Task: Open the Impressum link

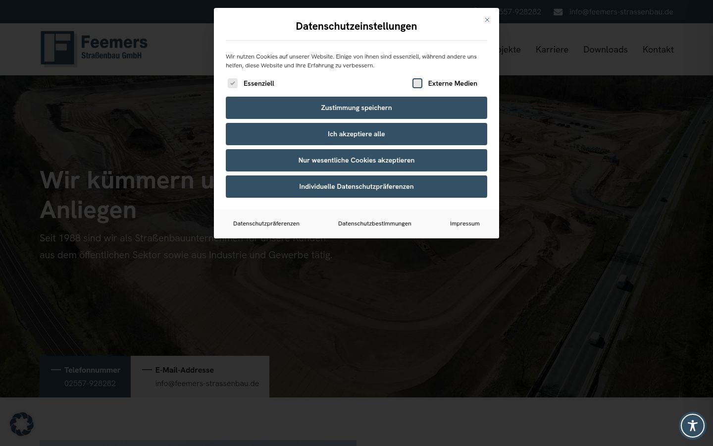Action: (465, 223)
